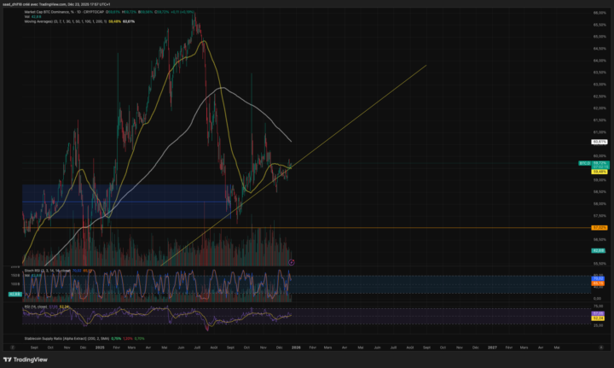This screenshot has width=614, height=368.
Task: Click the orange 57,02% horizontal line label
Action: click(600, 228)
